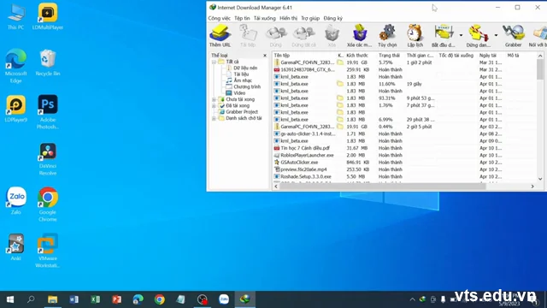Select the Video category

pos(239,93)
